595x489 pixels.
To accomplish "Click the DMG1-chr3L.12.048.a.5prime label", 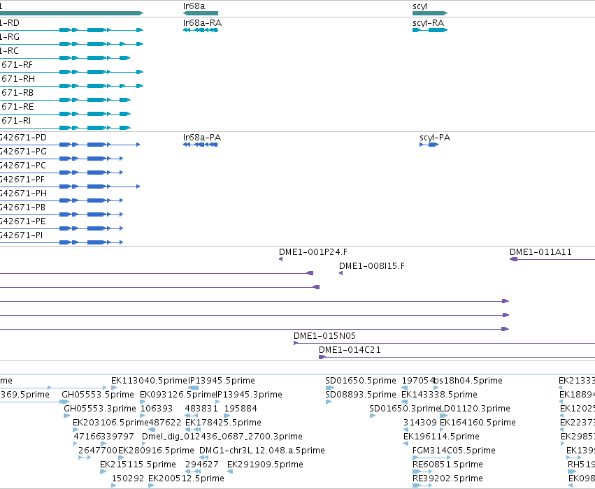I will [262, 451].
